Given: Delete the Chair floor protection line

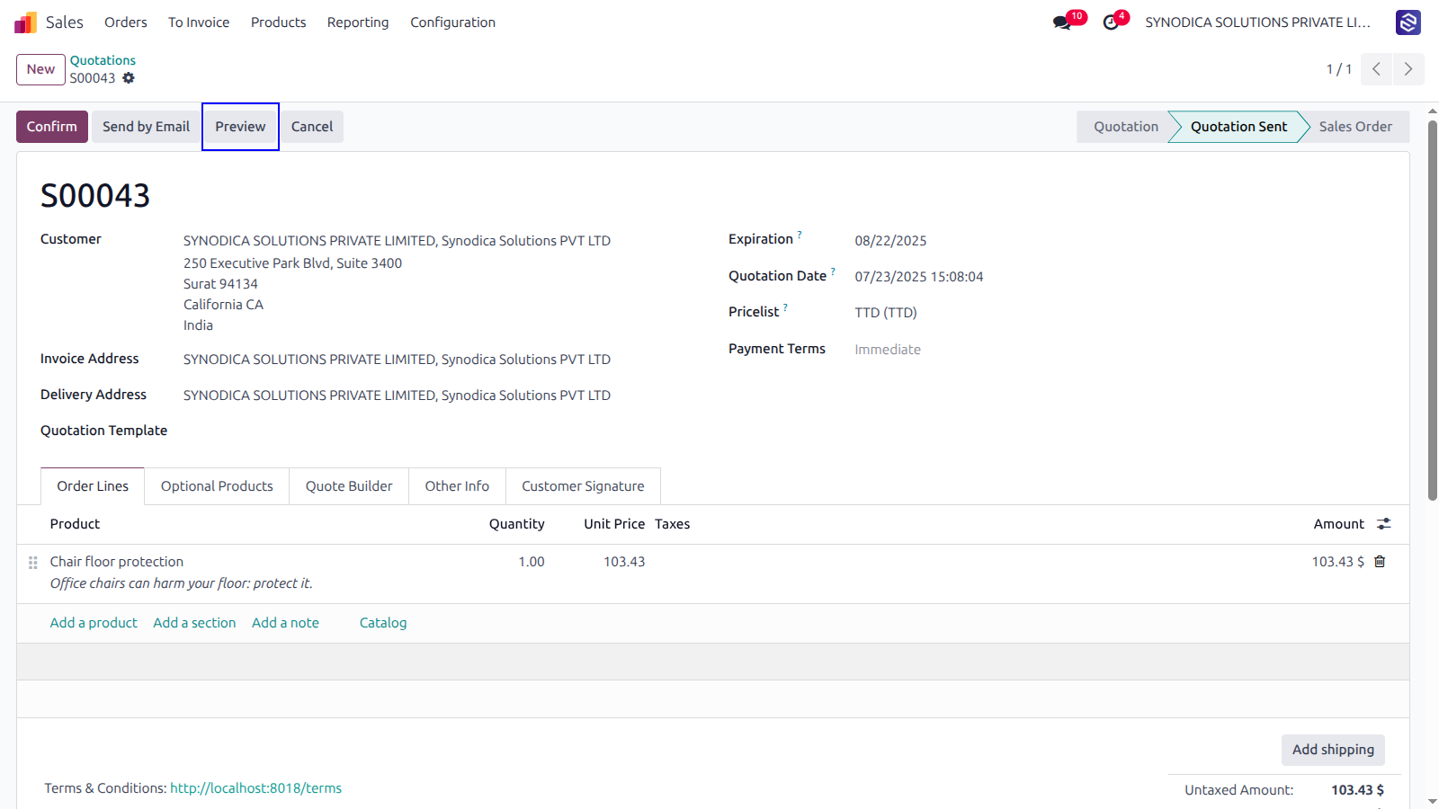Looking at the screenshot, I should pyautogui.click(x=1380, y=562).
